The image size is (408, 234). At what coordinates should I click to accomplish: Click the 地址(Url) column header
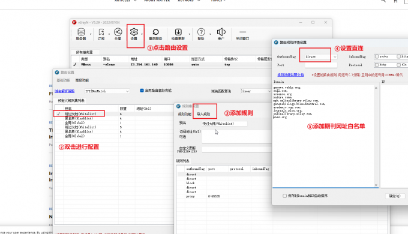[143, 108]
